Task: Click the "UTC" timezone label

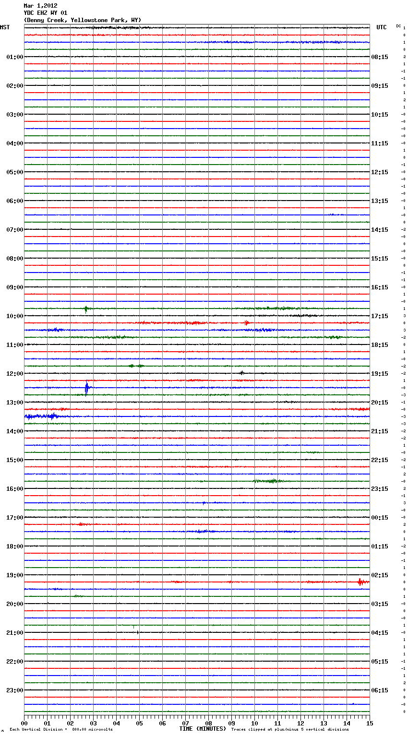Action: pyautogui.click(x=382, y=27)
